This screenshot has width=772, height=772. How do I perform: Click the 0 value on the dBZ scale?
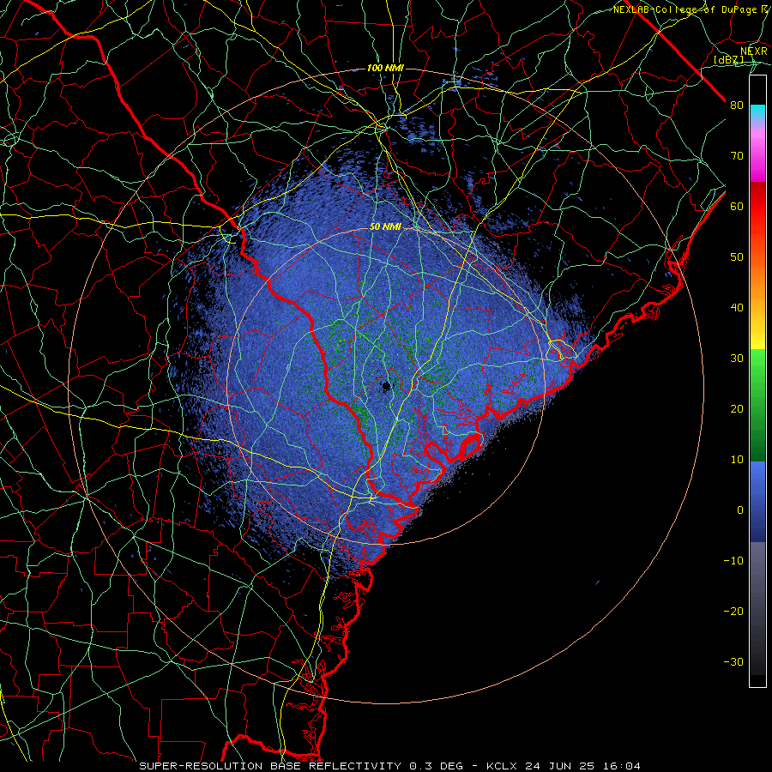(x=740, y=510)
